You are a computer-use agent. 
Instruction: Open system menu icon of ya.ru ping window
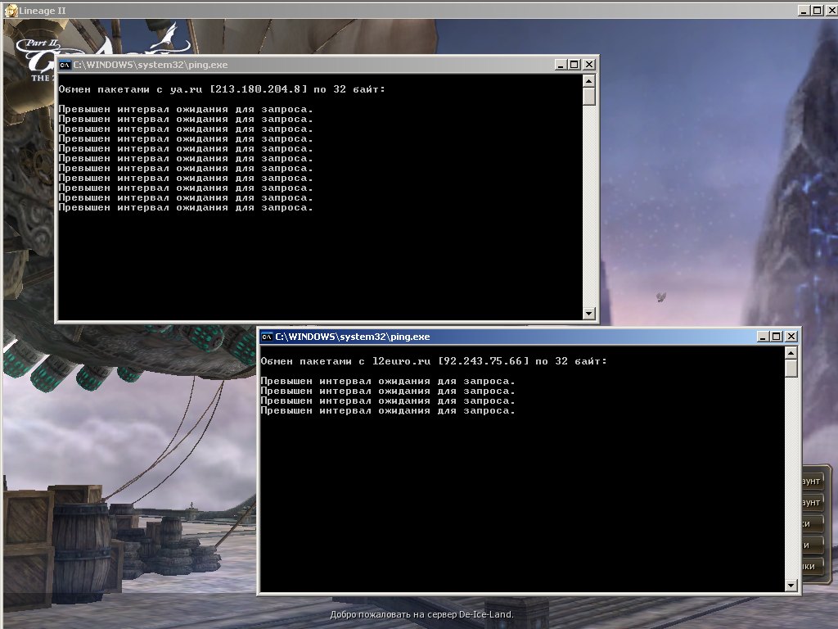pos(64,64)
